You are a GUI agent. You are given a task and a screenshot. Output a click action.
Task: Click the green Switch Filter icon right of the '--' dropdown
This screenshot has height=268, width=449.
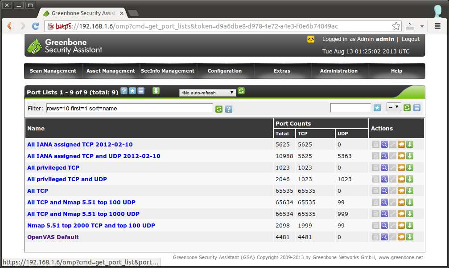(x=407, y=108)
